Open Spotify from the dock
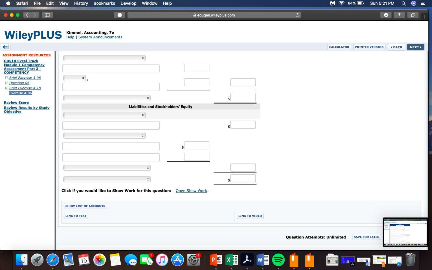Screen dimensions: 432x270 [x=278, y=260]
